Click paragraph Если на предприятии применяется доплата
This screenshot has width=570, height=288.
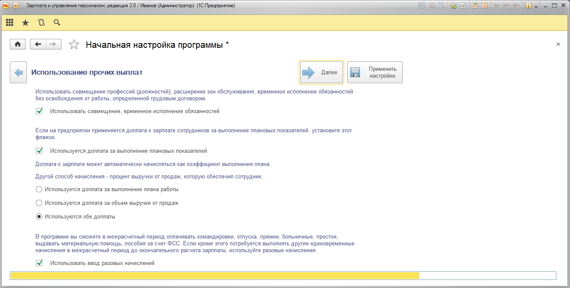tap(193, 134)
